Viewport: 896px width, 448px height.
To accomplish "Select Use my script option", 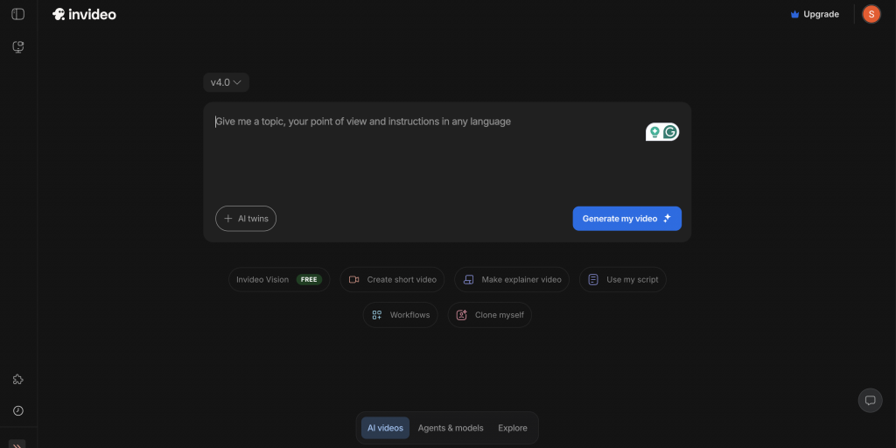I will pyautogui.click(x=622, y=279).
